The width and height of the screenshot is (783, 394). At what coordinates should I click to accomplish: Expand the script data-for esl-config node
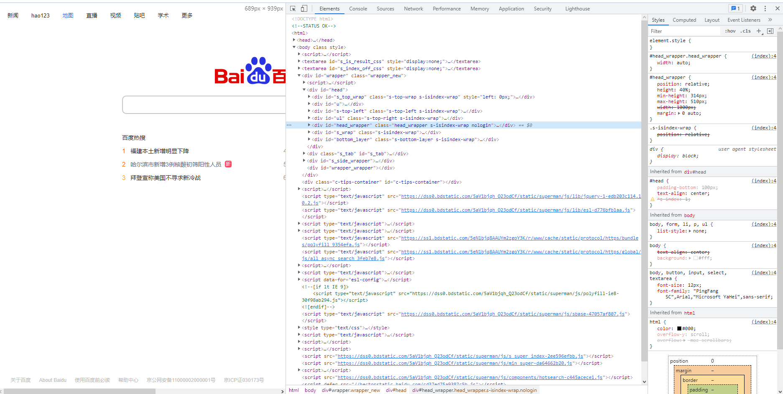(299, 280)
